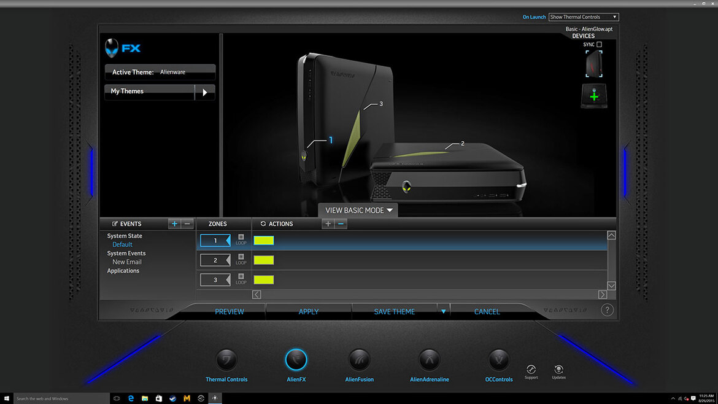Screen dimensions: 718x404
Task: Switch using View Basic Mode dropdown
Action: coord(358,210)
